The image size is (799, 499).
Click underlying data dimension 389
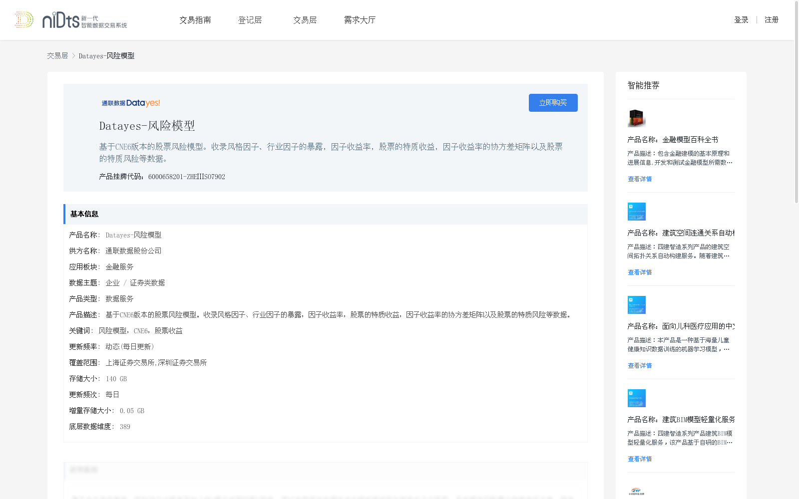[x=125, y=427]
